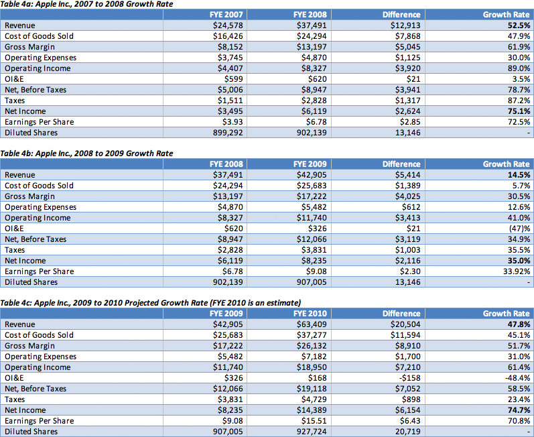
Task: Select Net, Before Taxes estimate $19,118
Action: tap(312, 389)
